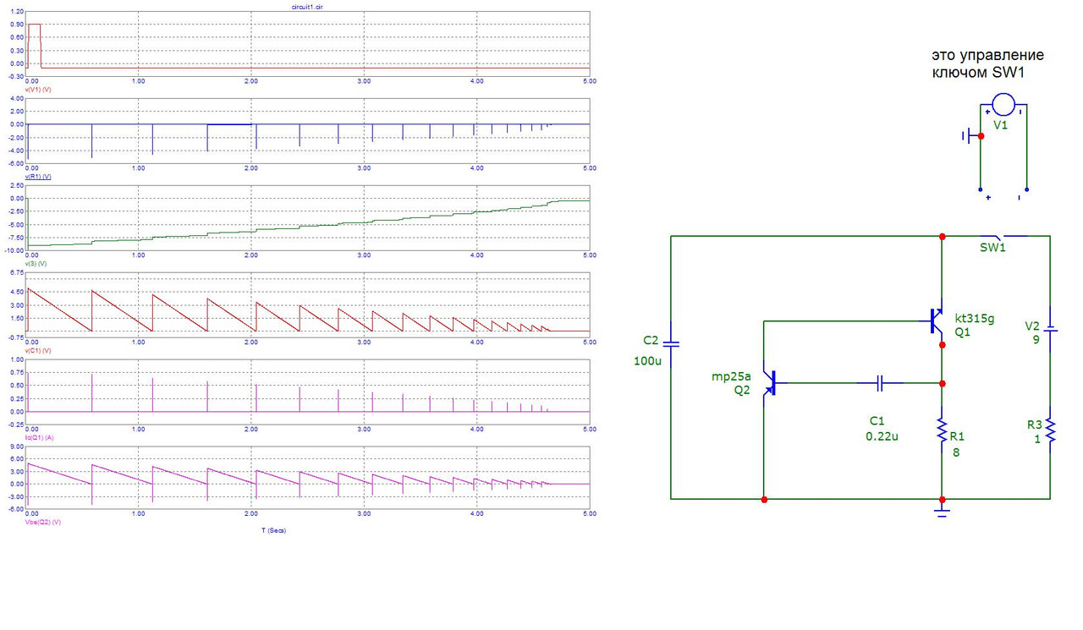Click the blue v(R1) spikes plot area
This screenshot has height=630, width=1083.
coord(308,131)
